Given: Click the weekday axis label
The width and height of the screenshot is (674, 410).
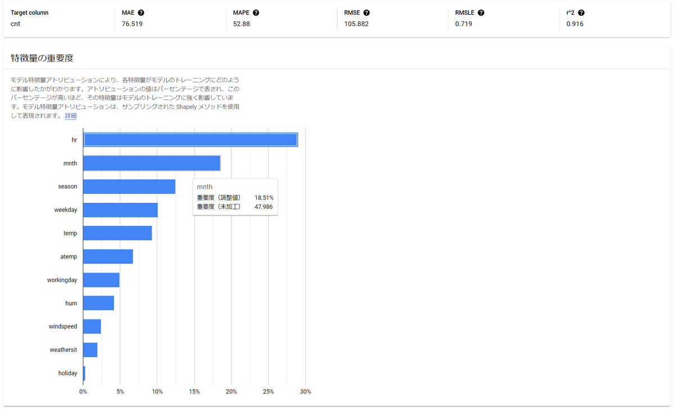Looking at the screenshot, I should 66,210.
